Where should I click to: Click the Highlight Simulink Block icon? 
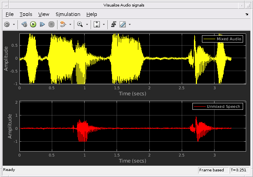click(63, 24)
